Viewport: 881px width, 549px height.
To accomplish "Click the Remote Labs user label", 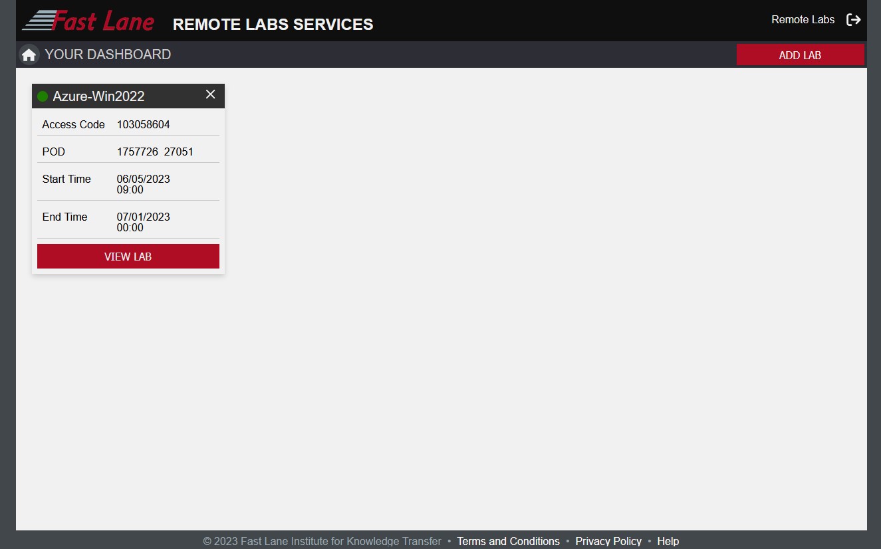I will pyautogui.click(x=803, y=20).
